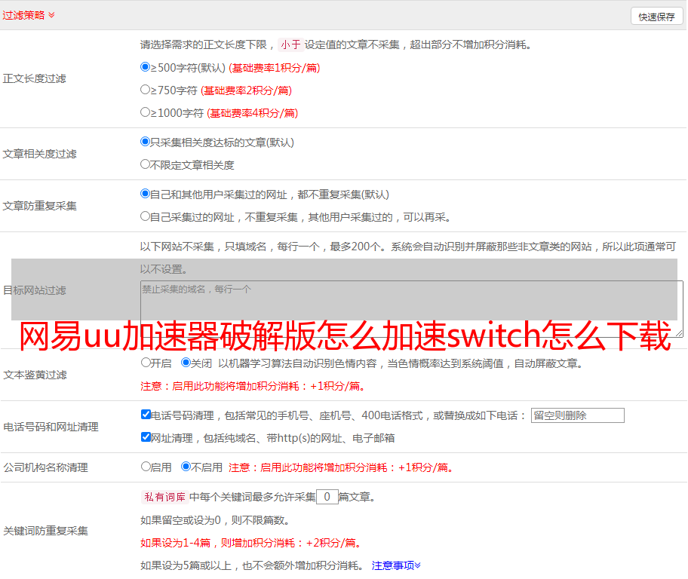Click the 文章防重复采集 row label
The height and width of the screenshot is (579, 688).
click(39, 206)
